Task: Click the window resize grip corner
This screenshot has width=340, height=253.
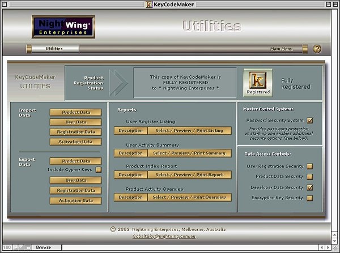Action: click(335, 247)
